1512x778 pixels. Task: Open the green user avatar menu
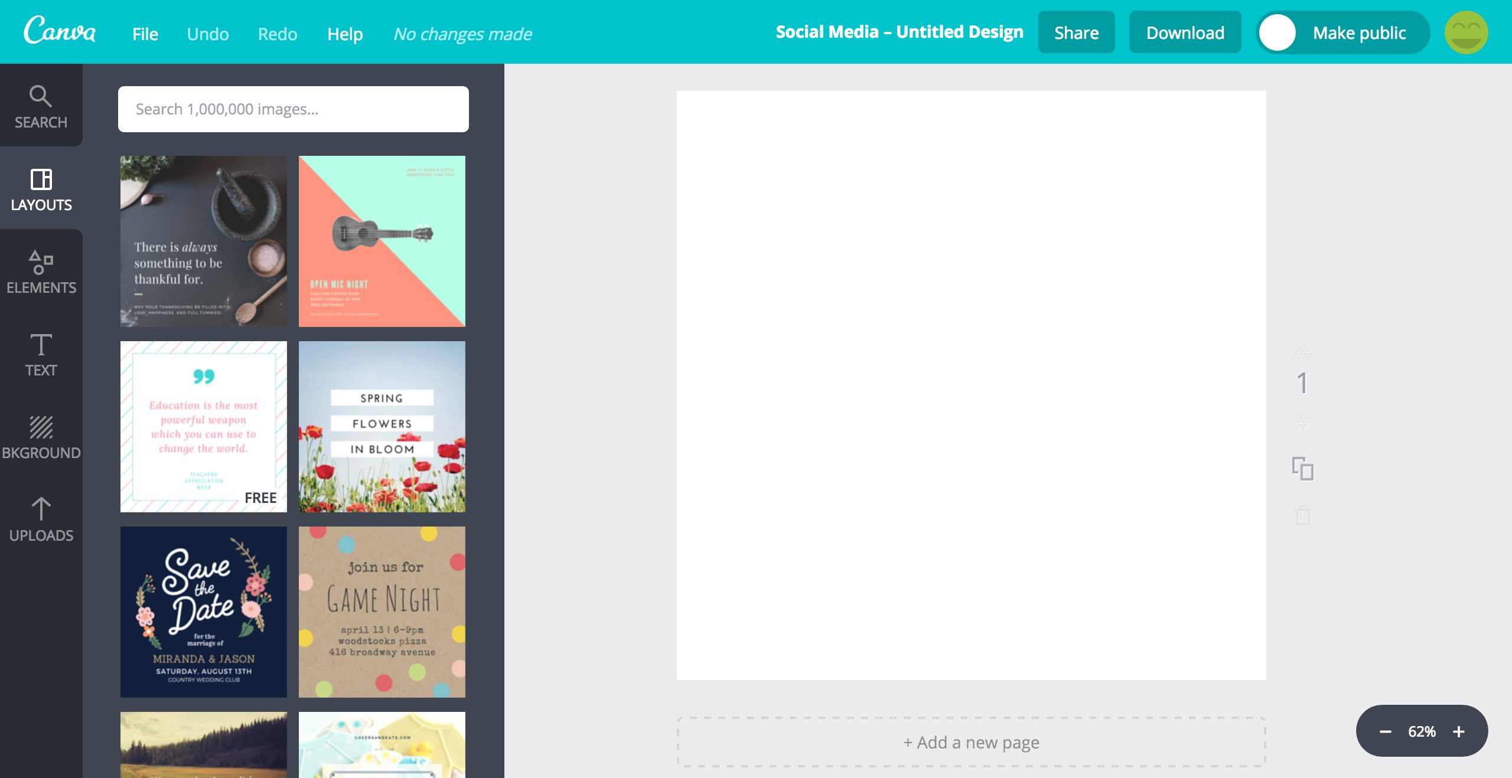[1466, 32]
